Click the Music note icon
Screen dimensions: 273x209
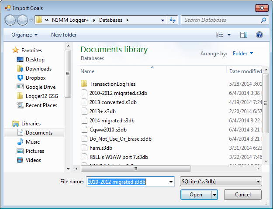coord(20,142)
